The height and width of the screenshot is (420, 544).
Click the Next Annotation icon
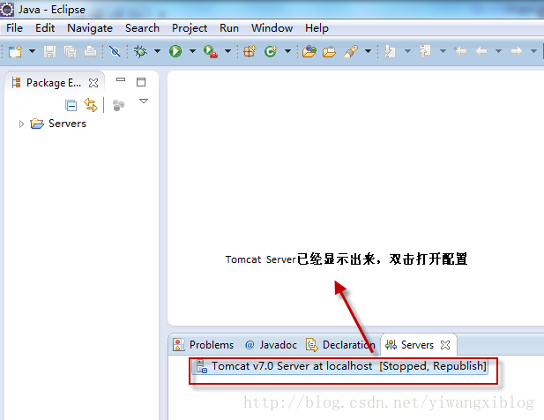tap(390, 51)
